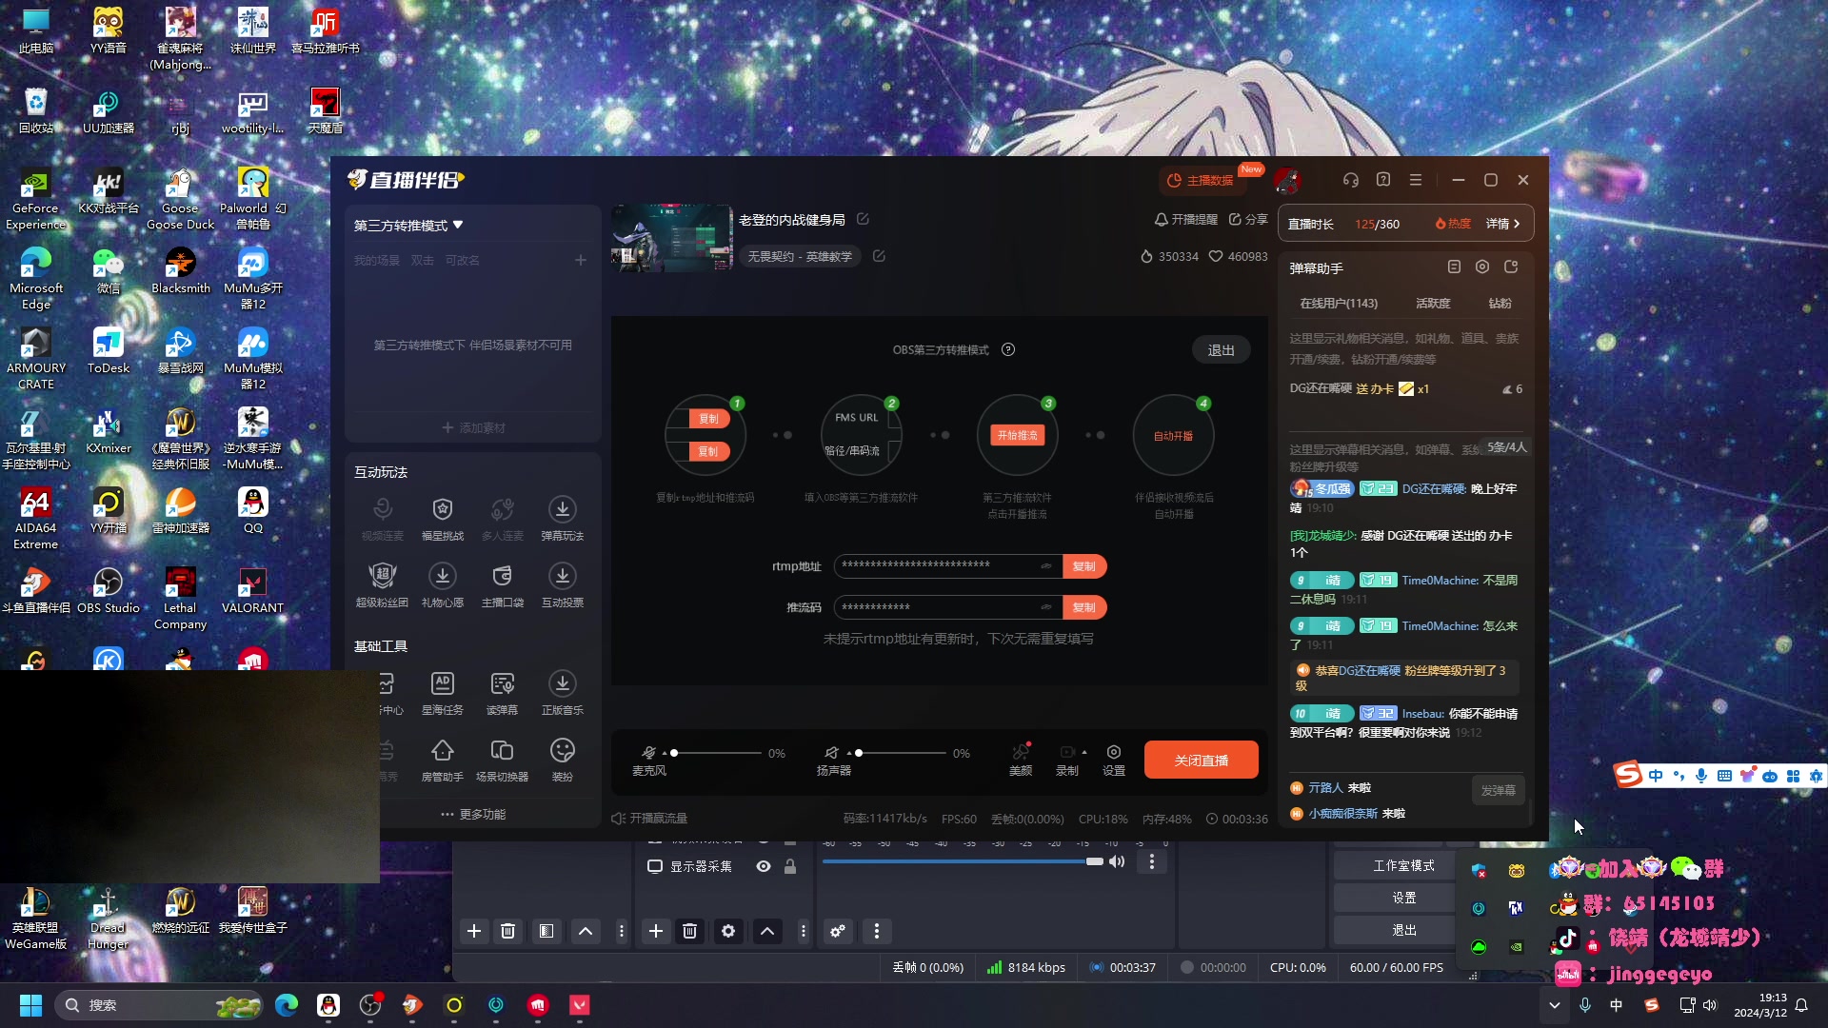Open 美颜 beauty settings

coord(1021,760)
